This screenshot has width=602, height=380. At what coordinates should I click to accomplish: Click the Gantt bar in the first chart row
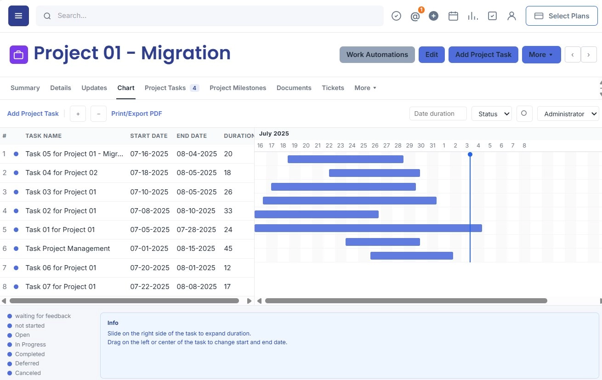tap(346, 159)
